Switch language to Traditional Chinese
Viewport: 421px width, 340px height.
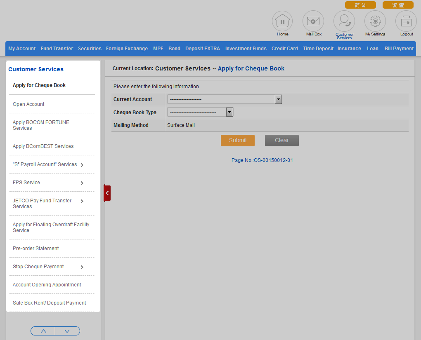(398, 5)
